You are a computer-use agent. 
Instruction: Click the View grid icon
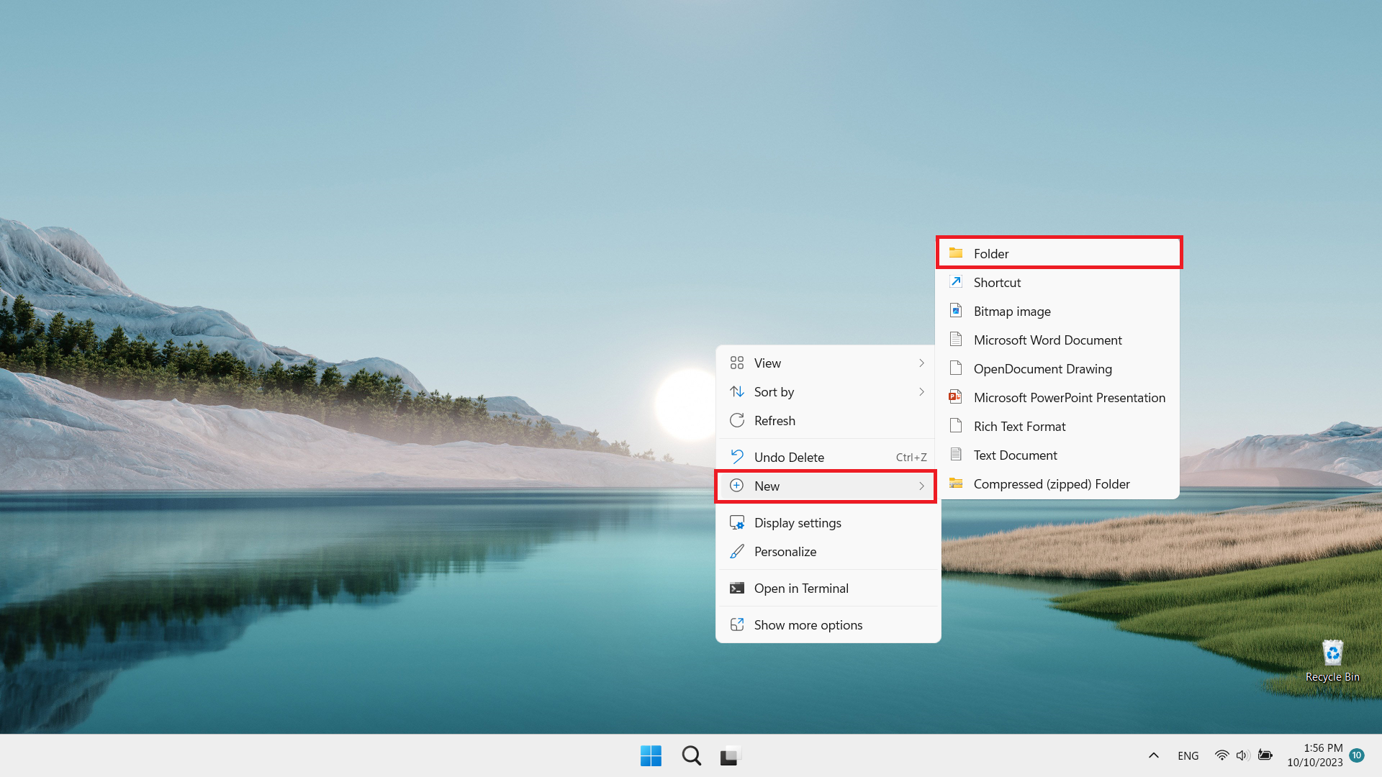[x=737, y=363]
